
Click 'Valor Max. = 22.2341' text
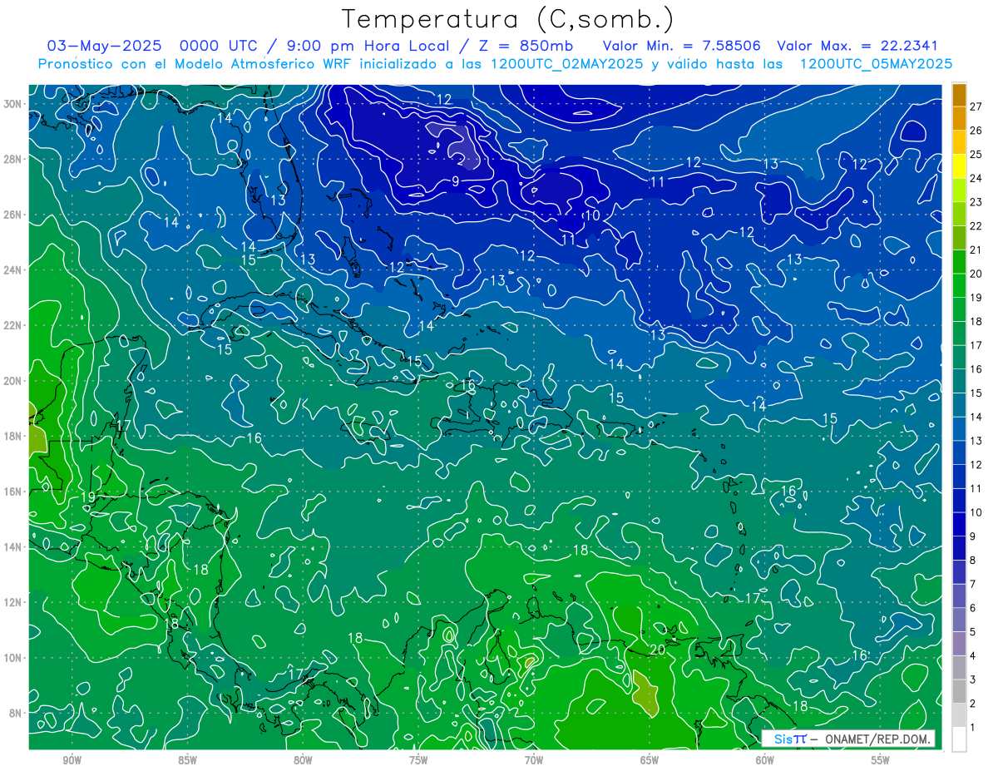857,46
